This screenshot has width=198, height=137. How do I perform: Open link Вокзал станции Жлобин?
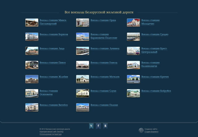tap(54, 77)
